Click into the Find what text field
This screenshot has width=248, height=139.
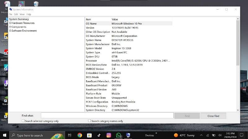click(107, 116)
